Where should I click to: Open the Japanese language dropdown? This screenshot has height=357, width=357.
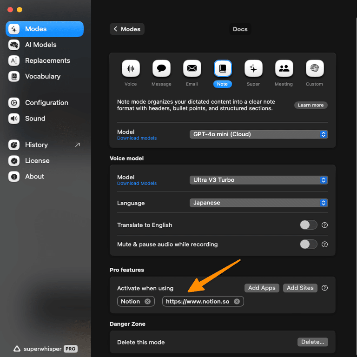pyautogui.click(x=258, y=203)
